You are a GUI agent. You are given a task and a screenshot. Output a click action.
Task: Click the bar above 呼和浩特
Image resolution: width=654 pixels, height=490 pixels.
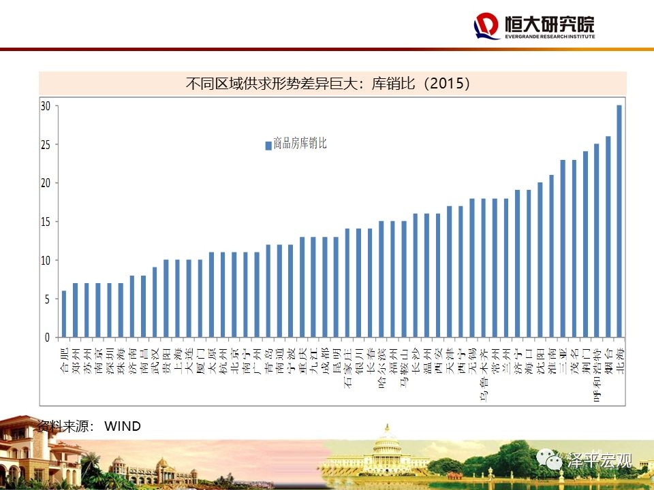coord(597,240)
